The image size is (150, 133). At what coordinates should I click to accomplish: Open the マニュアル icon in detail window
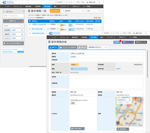tap(111, 33)
